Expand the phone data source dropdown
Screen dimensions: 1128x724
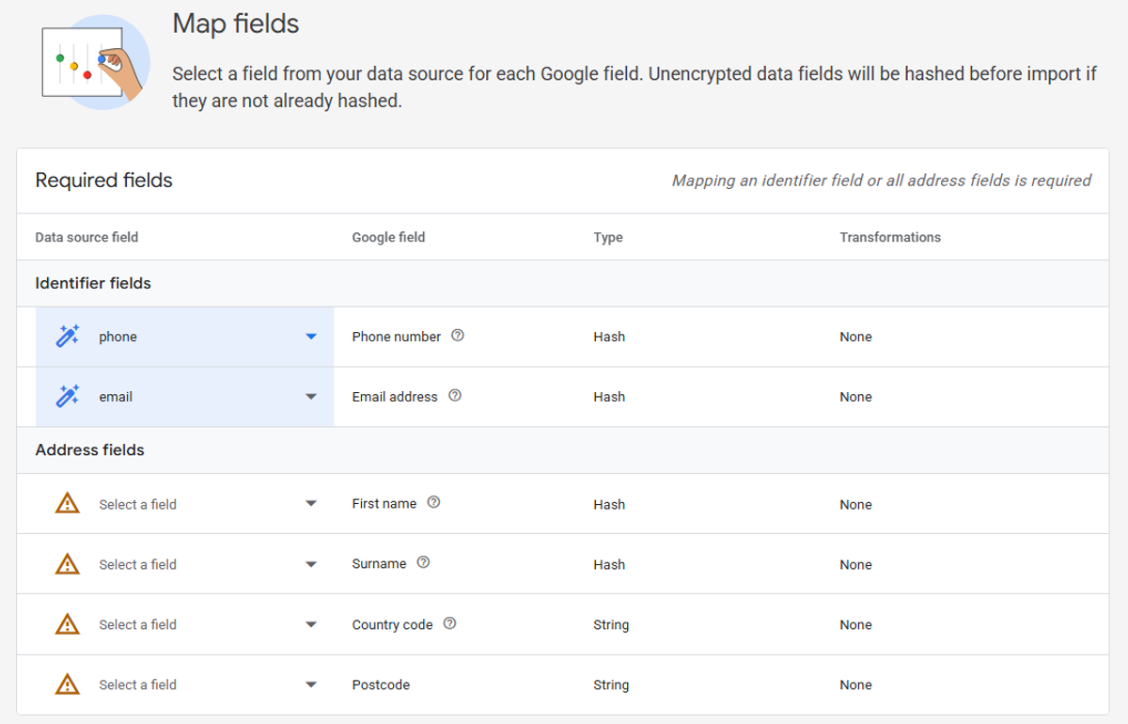click(311, 337)
